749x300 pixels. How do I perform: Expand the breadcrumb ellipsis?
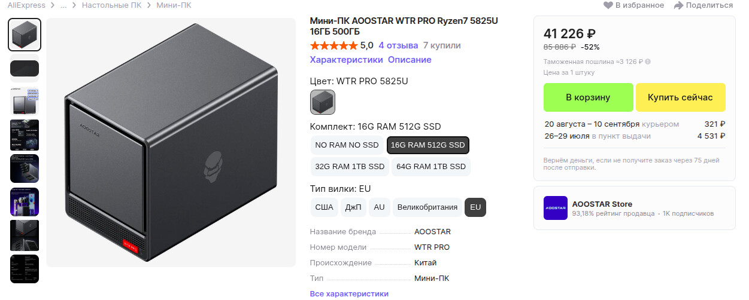coord(63,5)
